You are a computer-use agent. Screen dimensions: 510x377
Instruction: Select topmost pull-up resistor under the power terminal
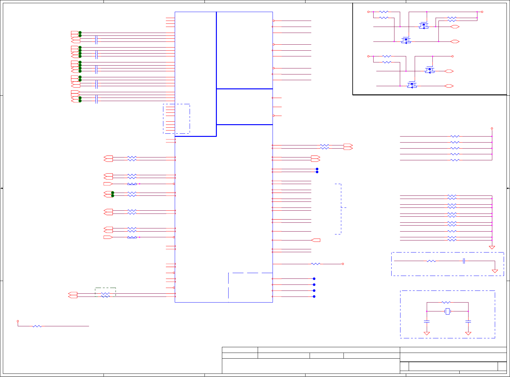click(455, 136)
